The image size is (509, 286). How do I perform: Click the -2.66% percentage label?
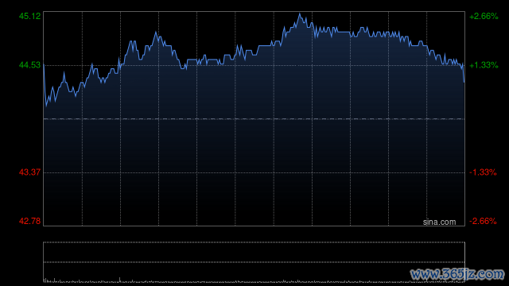pyautogui.click(x=483, y=221)
